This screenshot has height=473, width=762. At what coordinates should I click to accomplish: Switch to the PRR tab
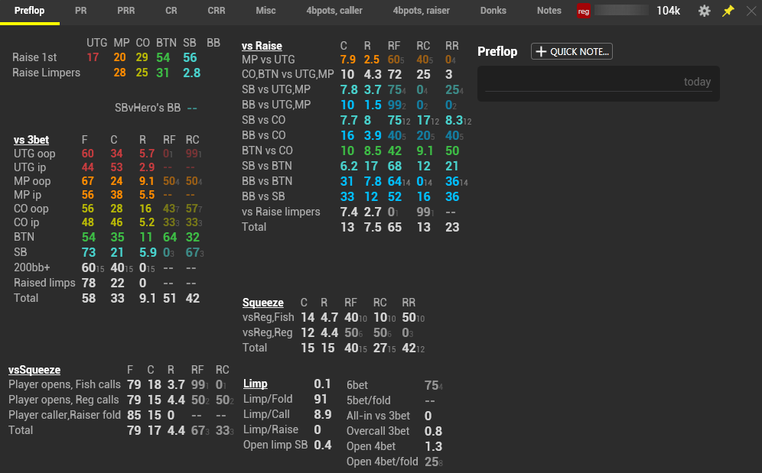point(126,11)
